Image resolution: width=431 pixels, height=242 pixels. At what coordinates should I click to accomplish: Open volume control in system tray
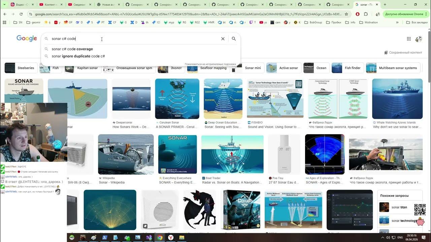tap(388, 238)
